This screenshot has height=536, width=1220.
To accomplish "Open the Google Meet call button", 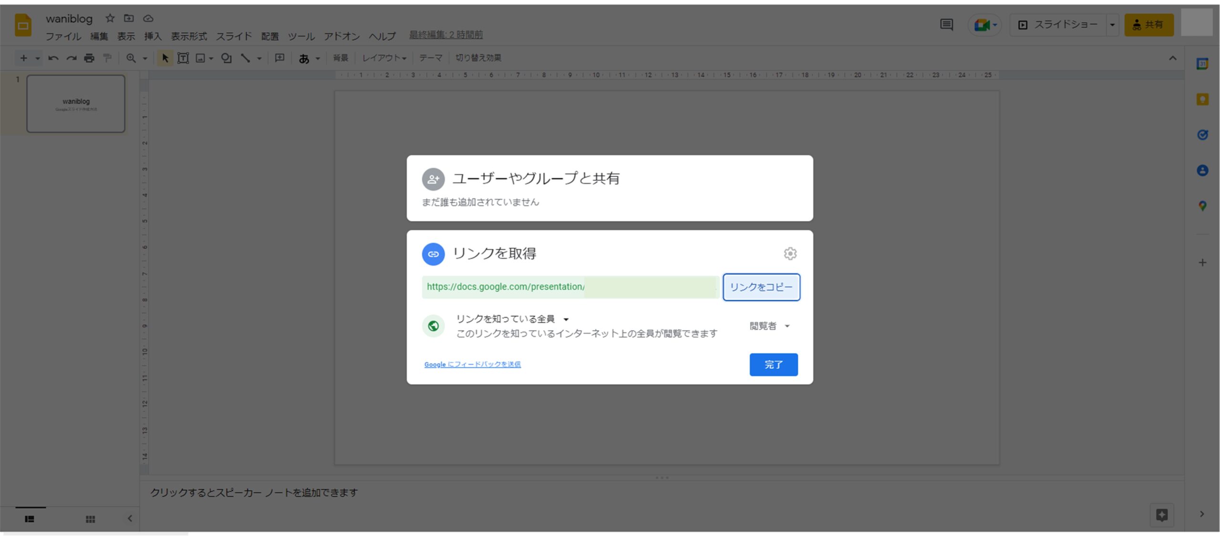I will (985, 25).
